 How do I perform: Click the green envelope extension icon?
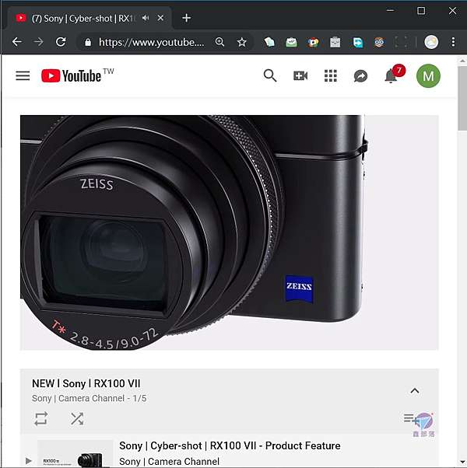tap(291, 42)
